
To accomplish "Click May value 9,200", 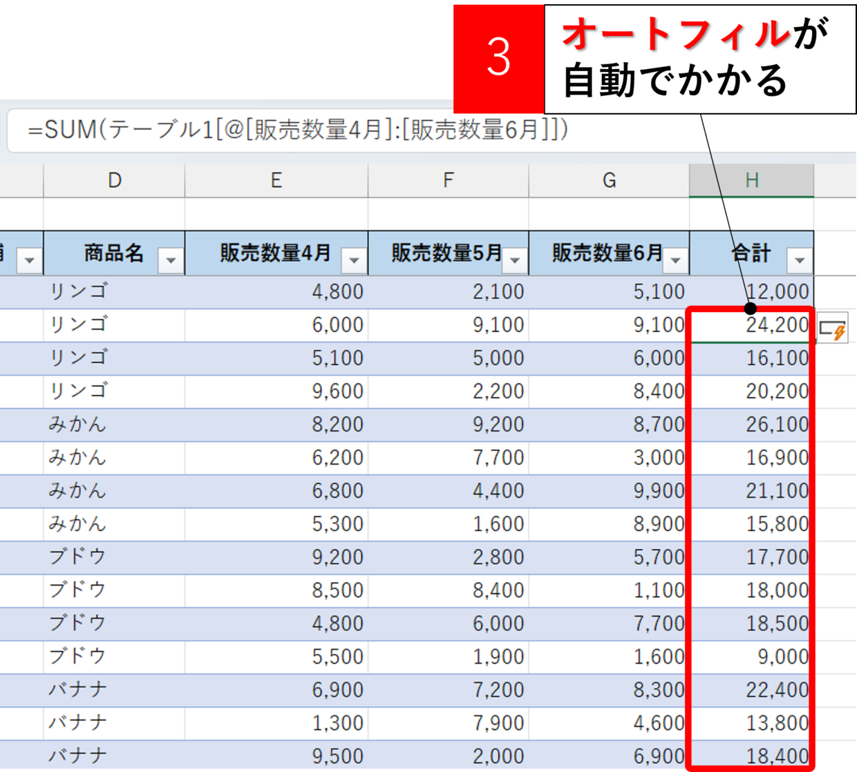I will click(449, 425).
